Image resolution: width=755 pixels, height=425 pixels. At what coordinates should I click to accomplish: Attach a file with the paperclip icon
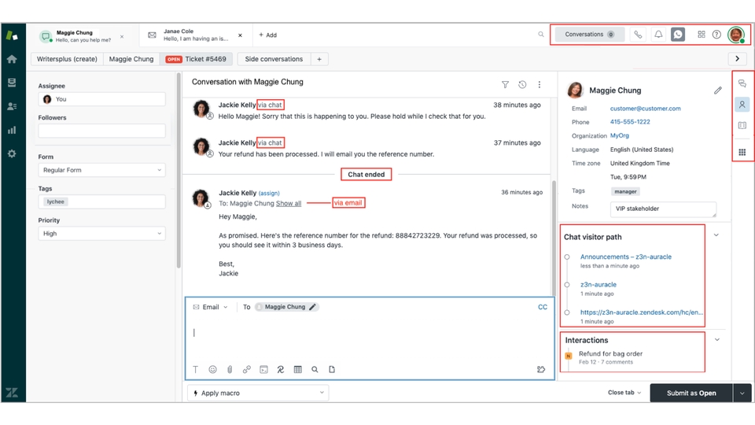230,370
